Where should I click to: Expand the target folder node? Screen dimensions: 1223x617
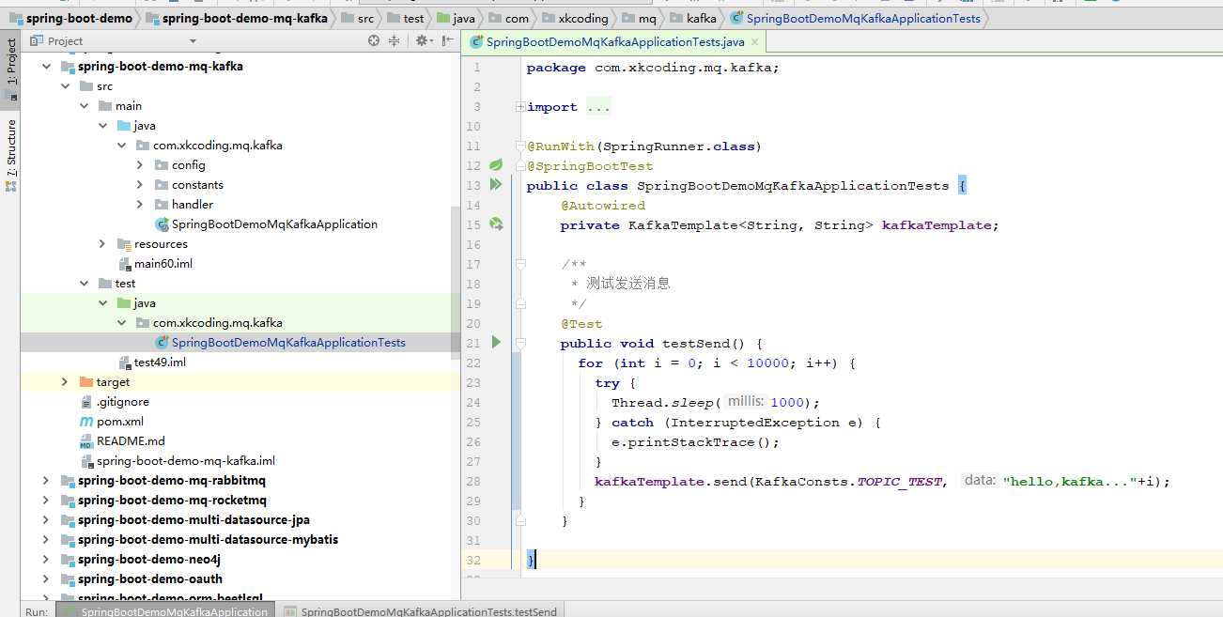(65, 382)
